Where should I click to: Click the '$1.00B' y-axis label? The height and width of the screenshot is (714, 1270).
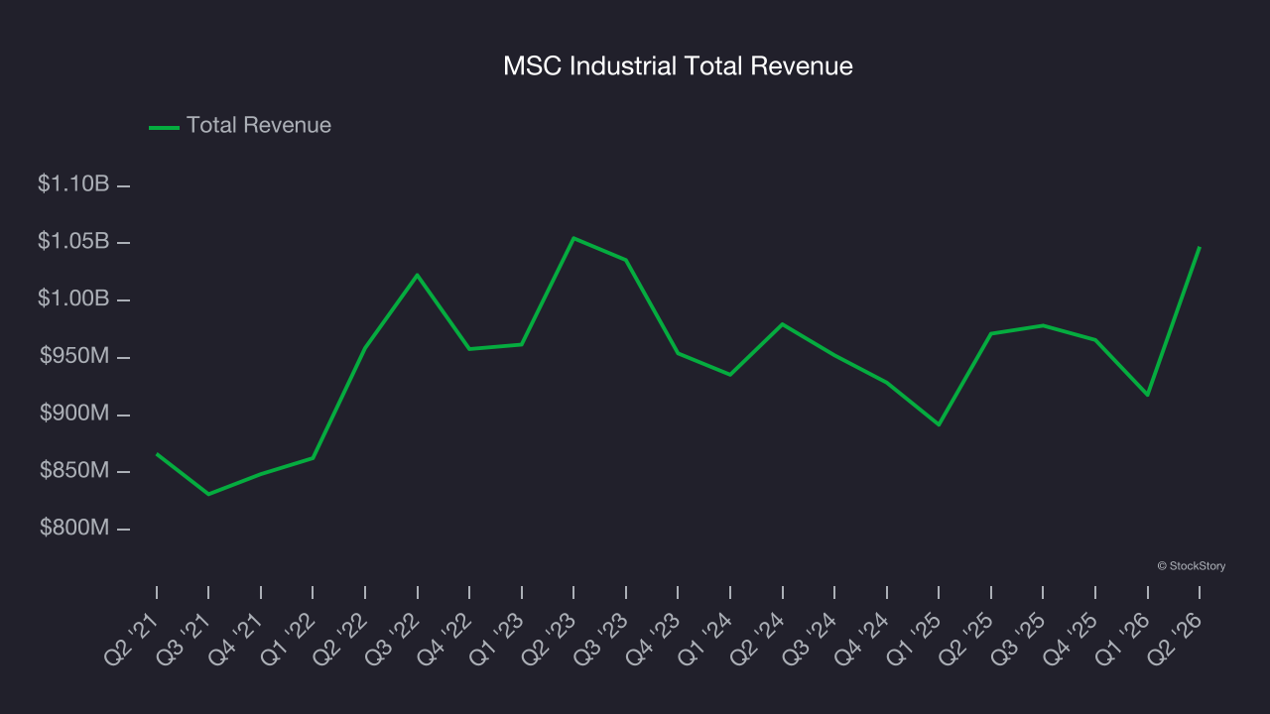(x=73, y=299)
